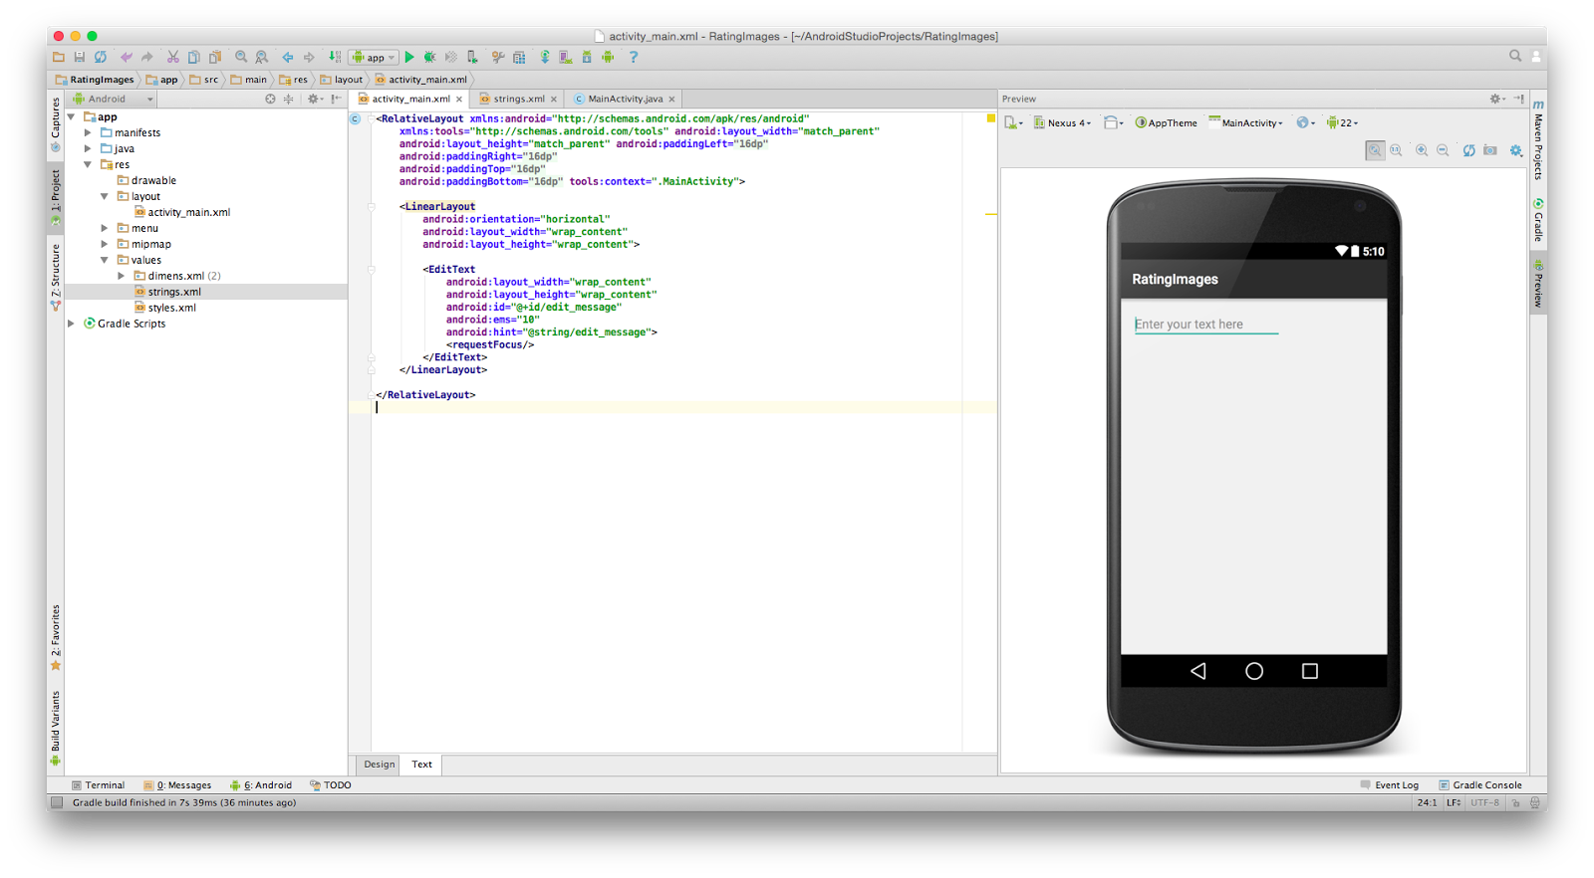1594x878 pixels.
Task: Switch to the Design view tab
Action: pyautogui.click(x=379, y=765)
